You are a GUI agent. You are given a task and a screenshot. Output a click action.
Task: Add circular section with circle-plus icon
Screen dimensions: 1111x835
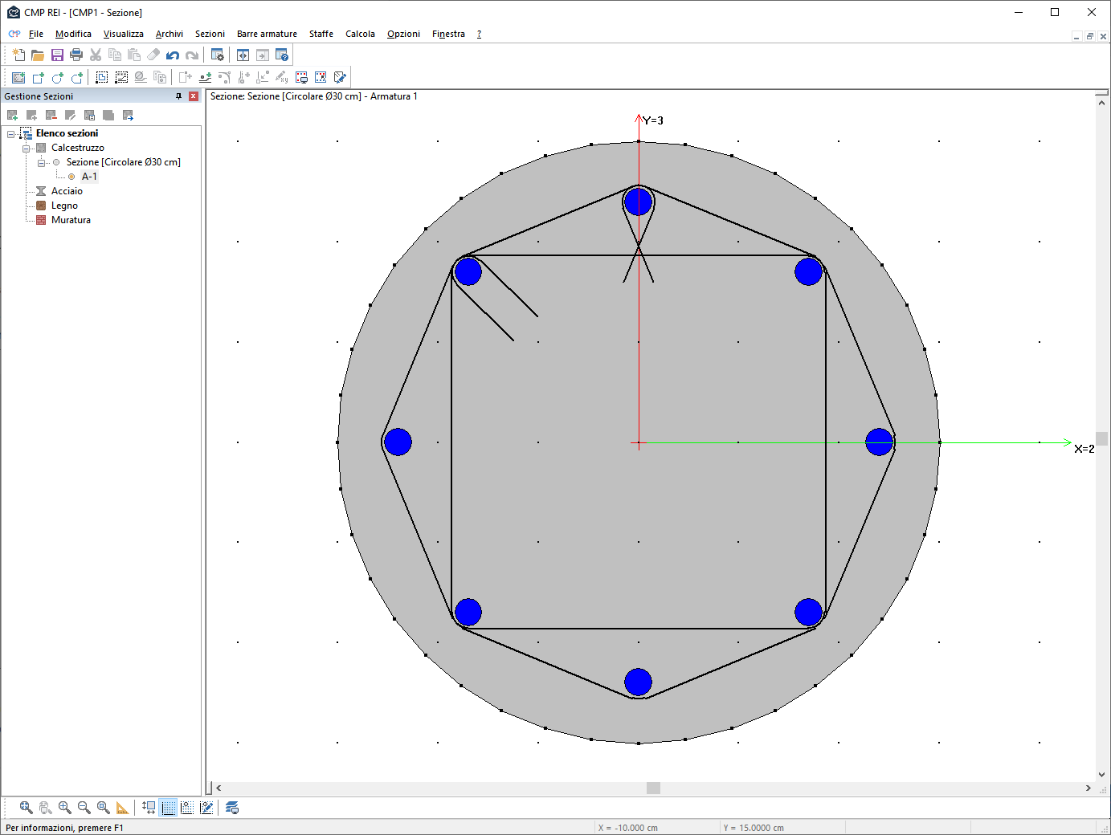[x=57, y=77]
